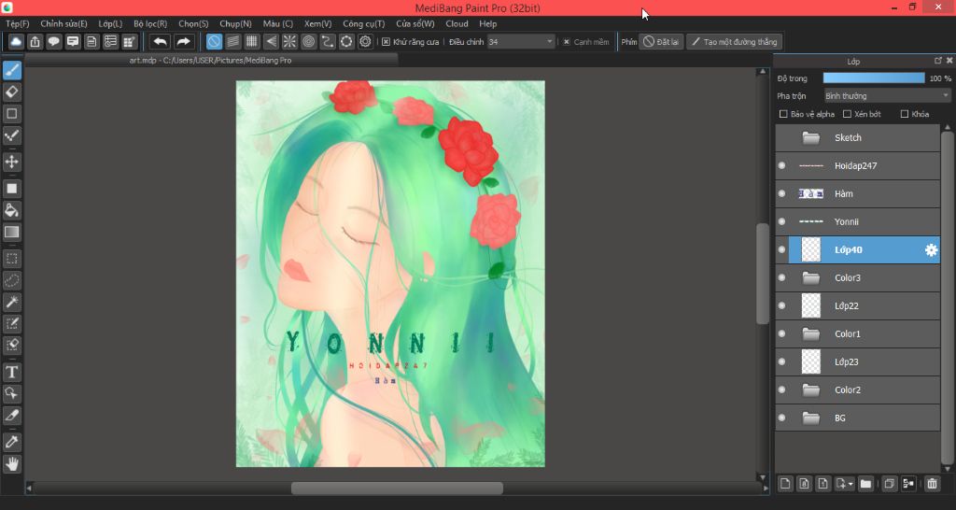Select the Lasso tool
The height and width of the screenshot is (510, 956).
11,280
